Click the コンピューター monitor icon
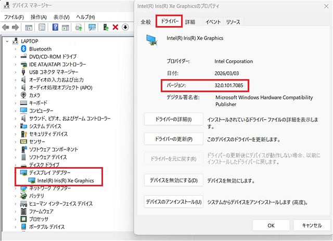 pyautogui.click(x=23, y=110)
